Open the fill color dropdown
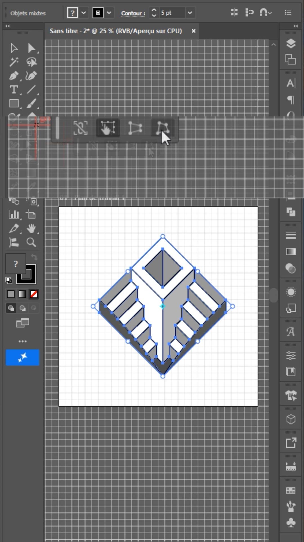The width and height of the screenshot is (304, 542). (84, 13)
